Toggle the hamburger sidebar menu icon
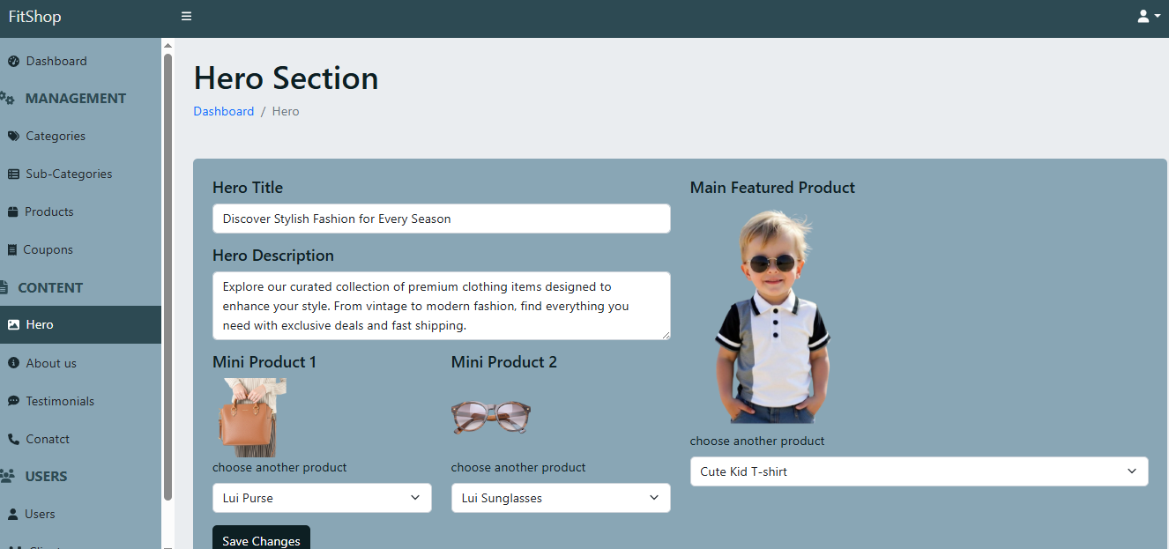This screenshot has height=549, width=1169. pos(186,17)
